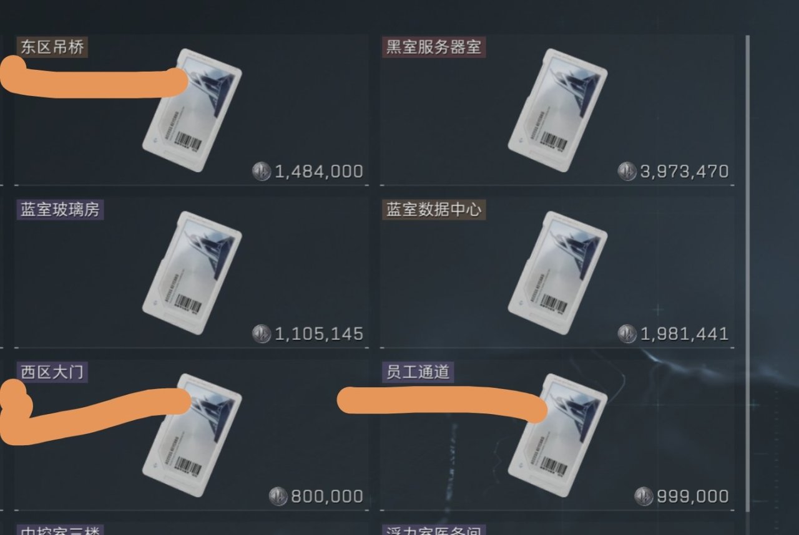This screenshot has width=799, height=535.
Task: Select the 蓝室数据中心 keycard image
Action: pyautogui.click(x=558, y=272)
